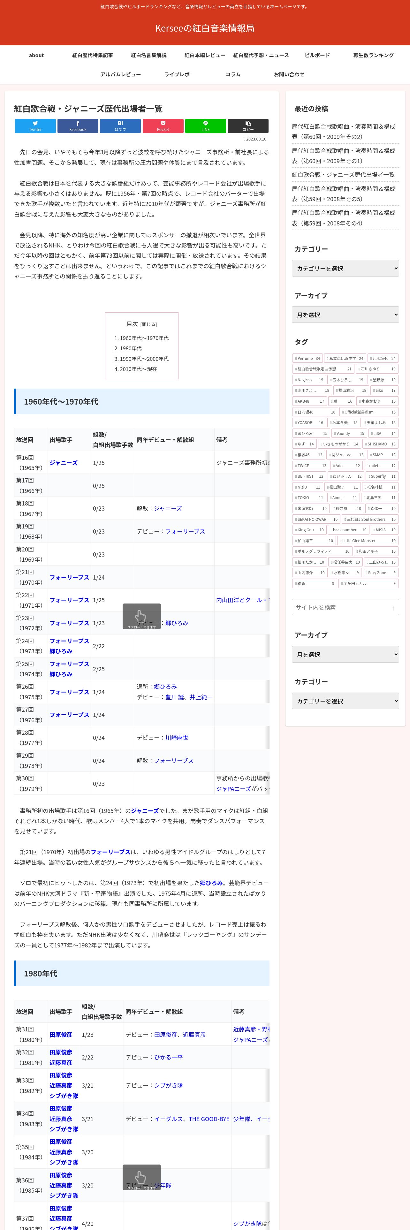
Task: Click the サイト内を検索 search field
Action: tap(345, 607)
